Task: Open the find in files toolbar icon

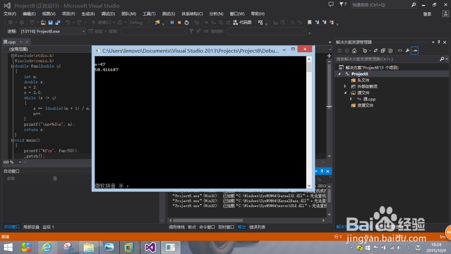Action: pos(157,23)
